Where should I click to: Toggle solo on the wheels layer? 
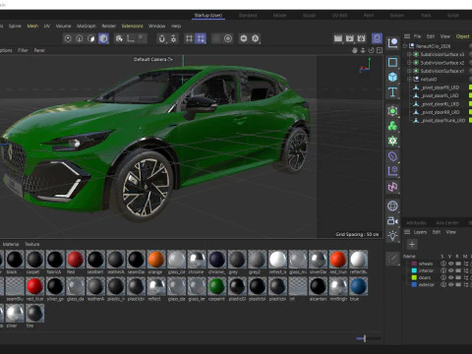point(443,264)
